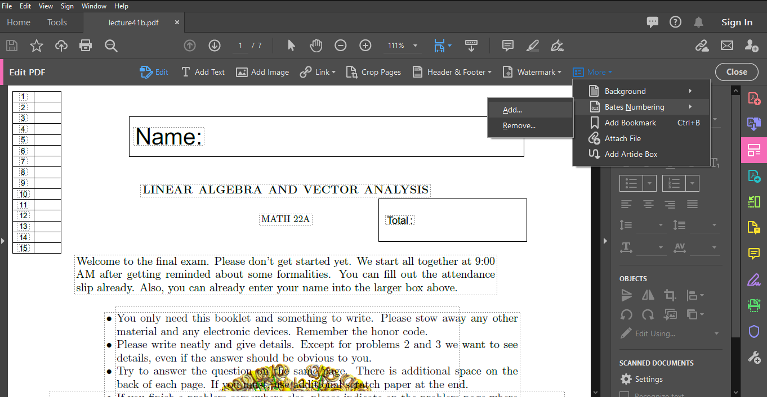Open the find text magnifier tool
The width and height of the screenshot is (767, 397).
[x=111, y=46]
